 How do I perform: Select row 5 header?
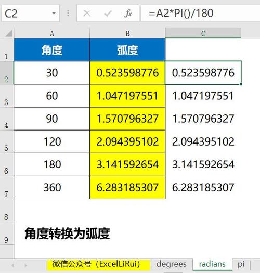click(7, 141)
